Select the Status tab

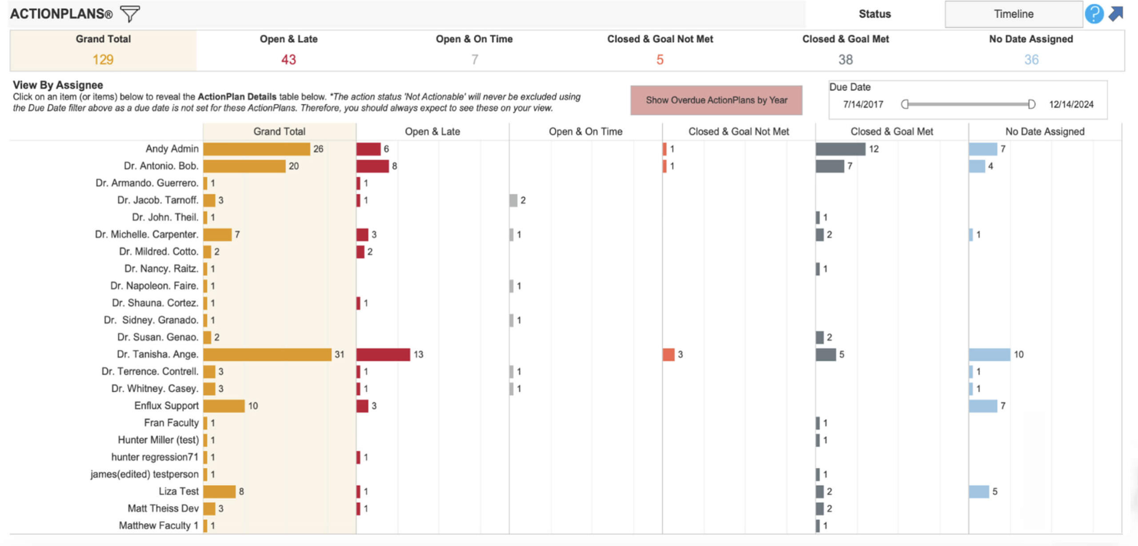(x=874, y=14)
